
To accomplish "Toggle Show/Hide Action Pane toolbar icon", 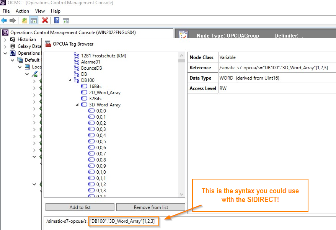I will [65, 21].
